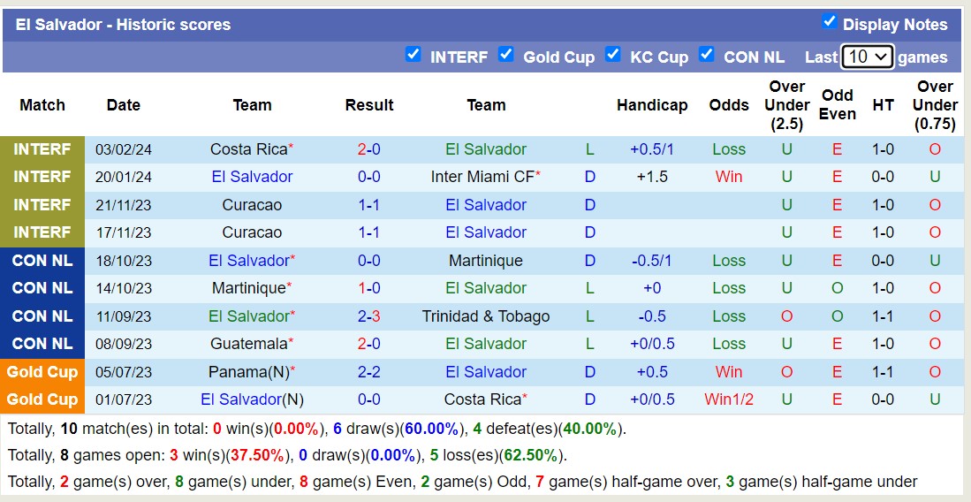The image size is (971, 502).
Task: Open the 2-2 Gold Cup result
Action: [x=368, y=372]
